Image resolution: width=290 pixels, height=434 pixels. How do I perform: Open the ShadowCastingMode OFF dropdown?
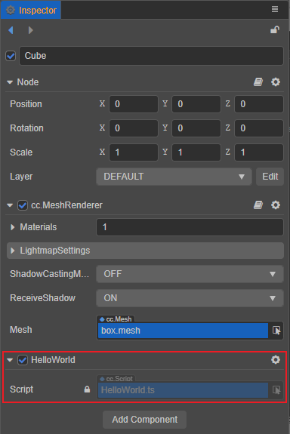(190, 274)
